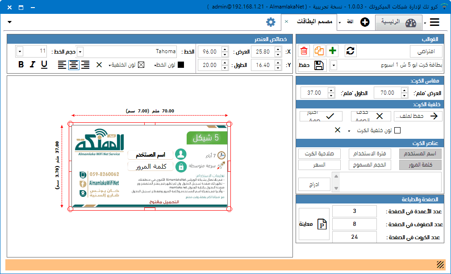Click the columns per page field
Screen dimensions: 451x274
tap(355, 211)
